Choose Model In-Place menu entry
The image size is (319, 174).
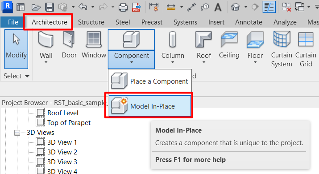click(x=150, y=106)
